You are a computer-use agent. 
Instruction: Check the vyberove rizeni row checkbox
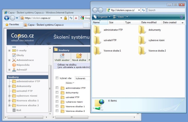coord(57,102)
